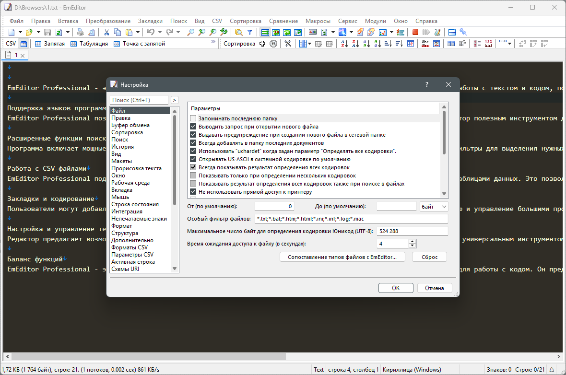Select the 'Прорисовка текста' category
This screenshot has height=375, width=566.
136,168
